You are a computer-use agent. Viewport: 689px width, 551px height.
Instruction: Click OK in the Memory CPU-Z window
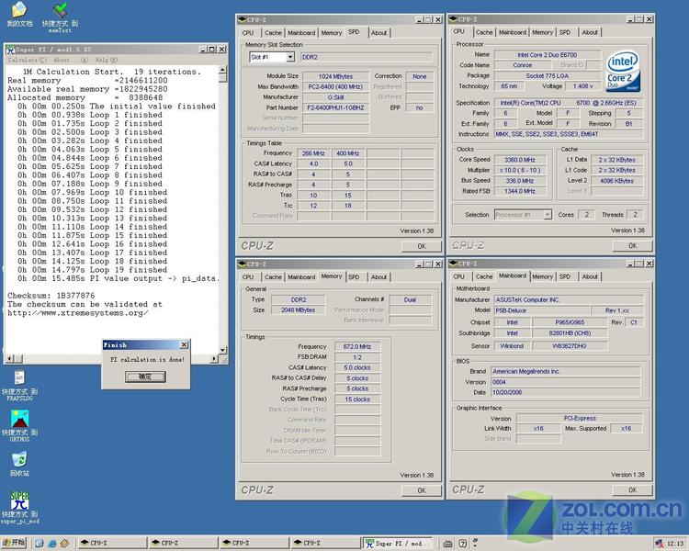tap(422, 490)
